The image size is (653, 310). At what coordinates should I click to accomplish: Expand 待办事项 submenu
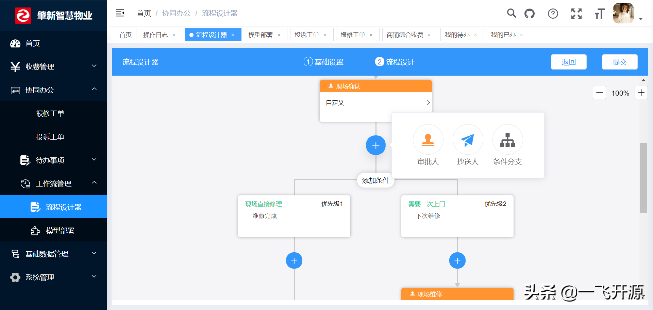[x=53, y=160]
